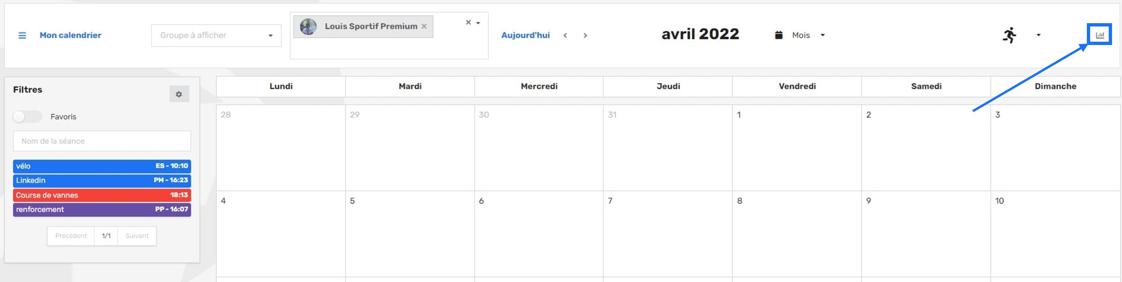Go to previous month arrow
The image size is (1122, 282).
[x=565, y=36]
